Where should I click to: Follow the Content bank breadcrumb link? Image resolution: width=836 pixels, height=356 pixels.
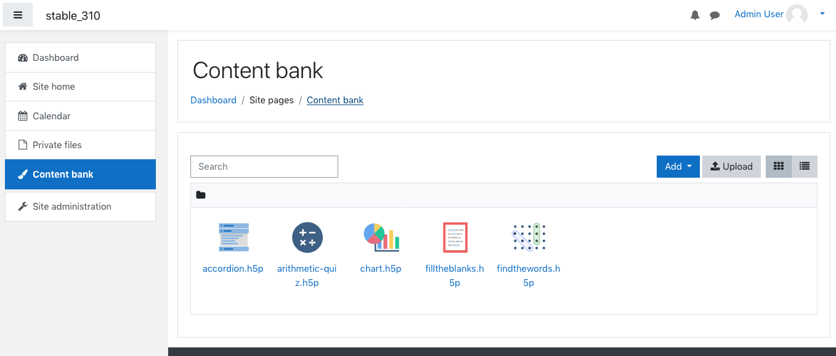coord(335,100)
